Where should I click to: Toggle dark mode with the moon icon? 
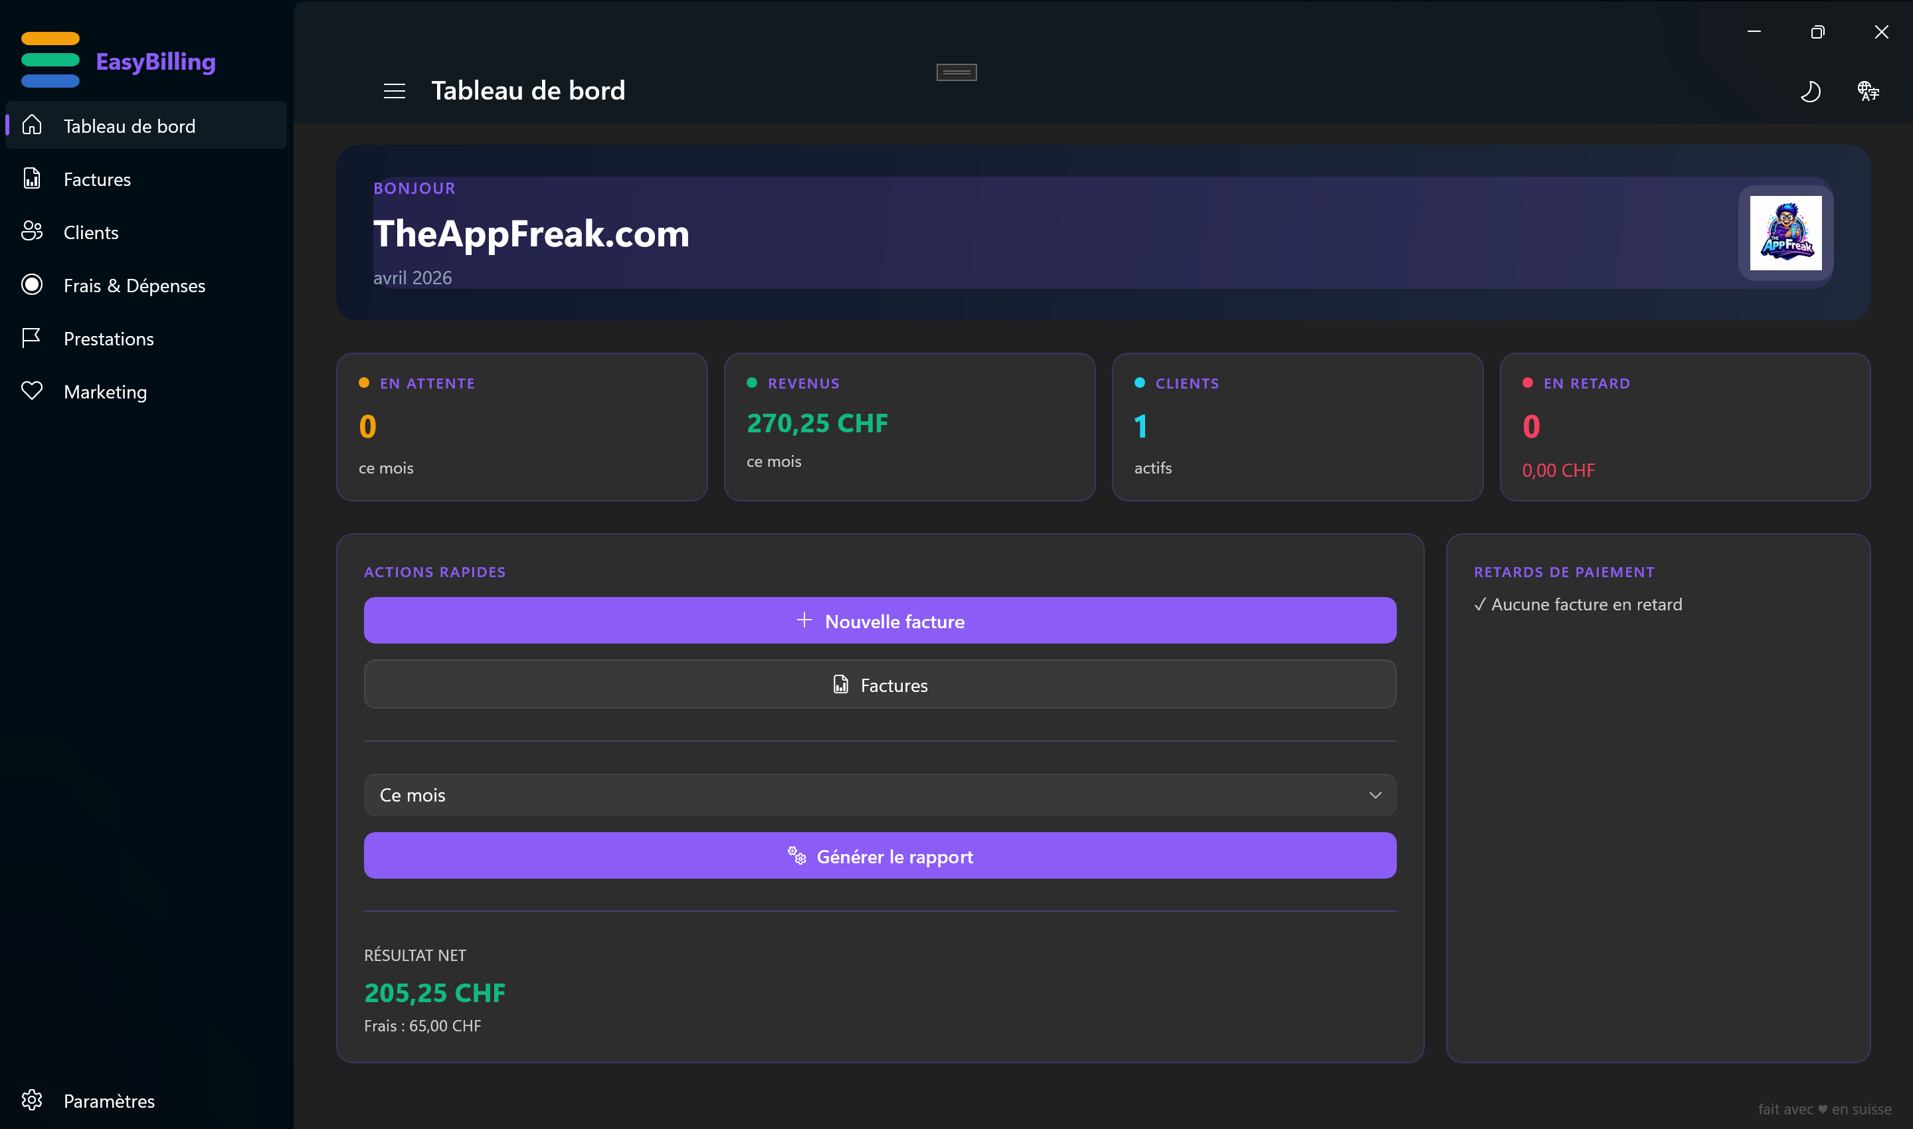[x=1811, y=91]
